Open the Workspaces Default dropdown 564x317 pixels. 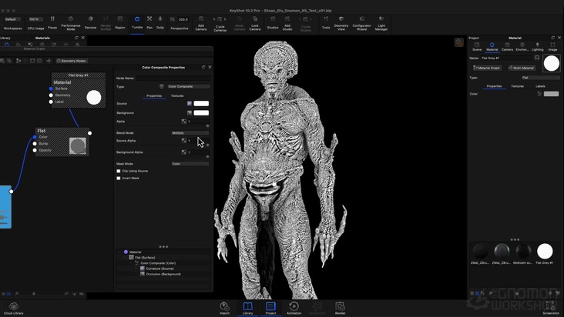(12, 19)
